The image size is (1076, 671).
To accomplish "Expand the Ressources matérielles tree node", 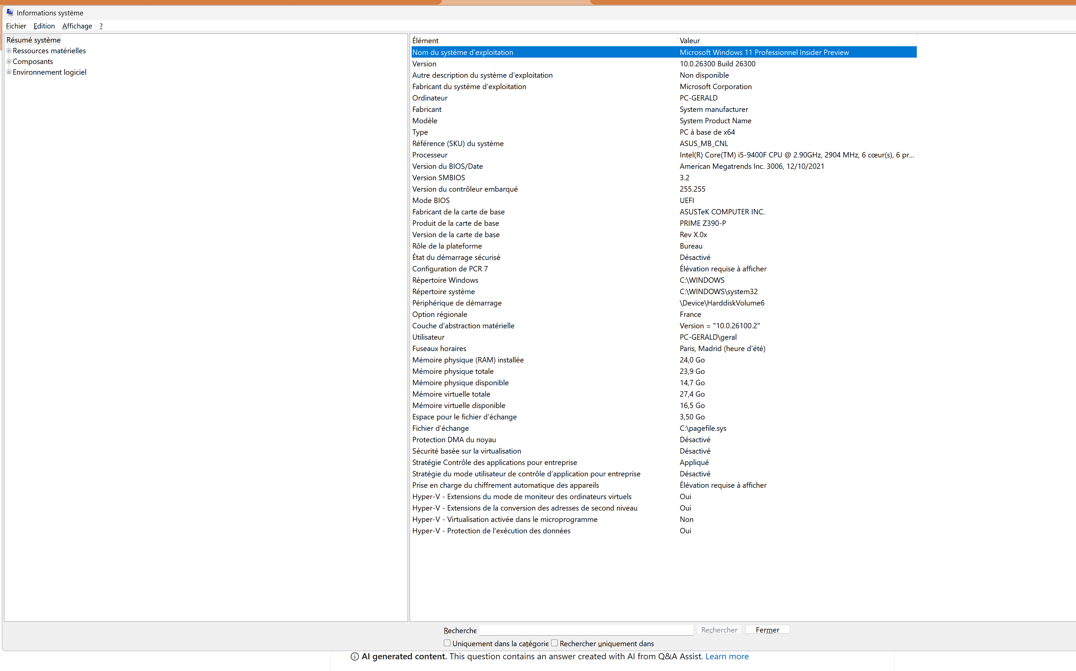I will (x=8, y=51).
